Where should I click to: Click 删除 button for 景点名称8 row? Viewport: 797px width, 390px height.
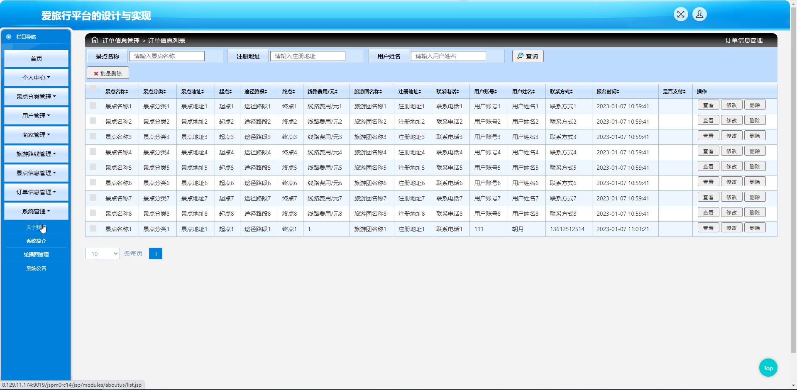(x=755, y=213)
